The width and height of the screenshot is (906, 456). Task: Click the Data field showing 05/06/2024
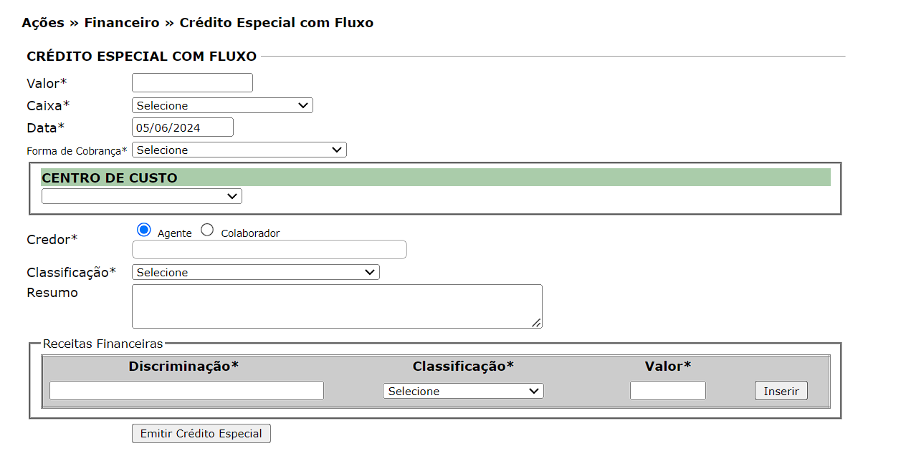183,127
